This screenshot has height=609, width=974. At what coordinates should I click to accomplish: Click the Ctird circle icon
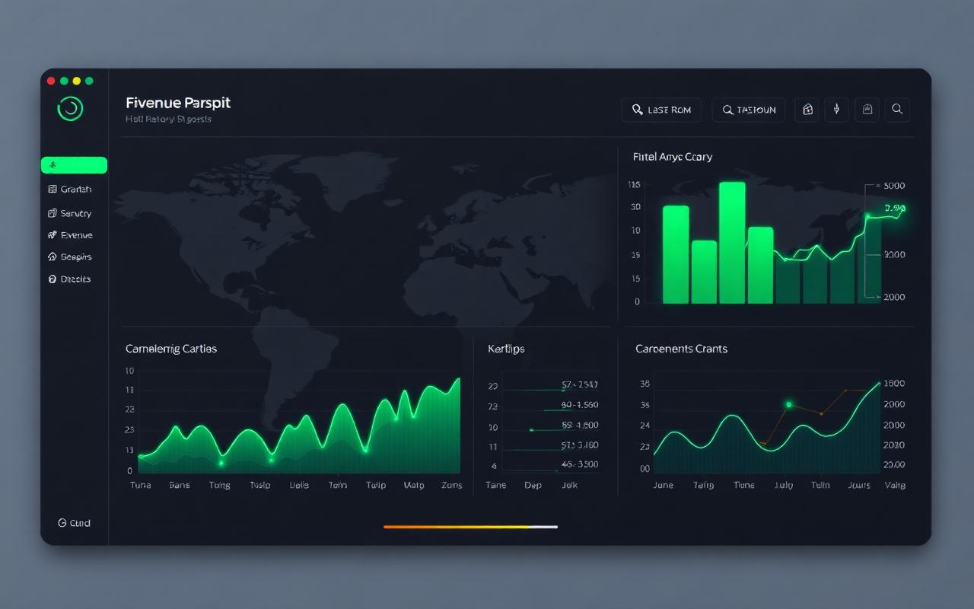point(62,523)
